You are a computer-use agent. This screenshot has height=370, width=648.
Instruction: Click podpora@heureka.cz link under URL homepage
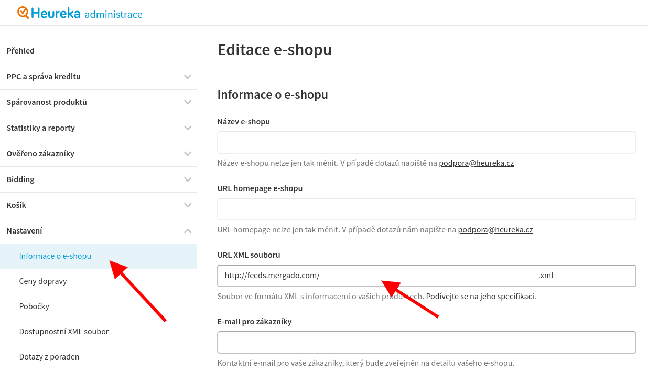point(495,230)
